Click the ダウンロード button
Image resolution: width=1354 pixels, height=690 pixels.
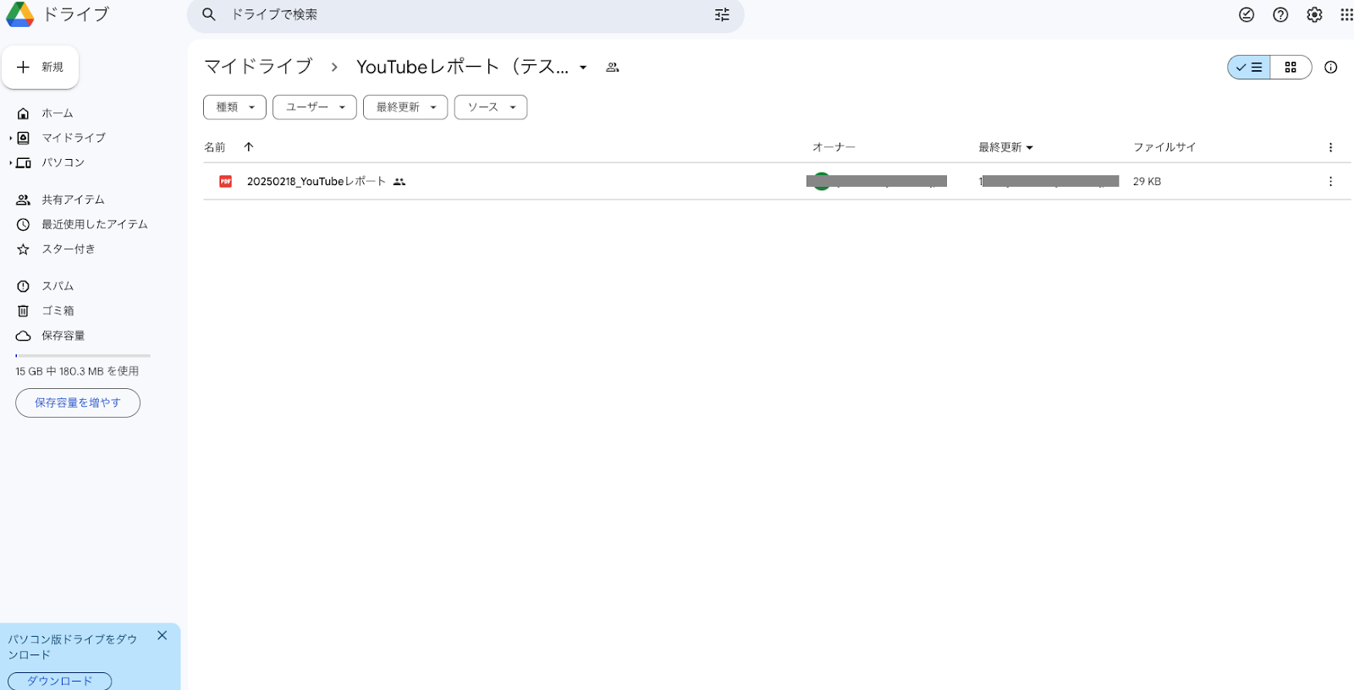59,681
